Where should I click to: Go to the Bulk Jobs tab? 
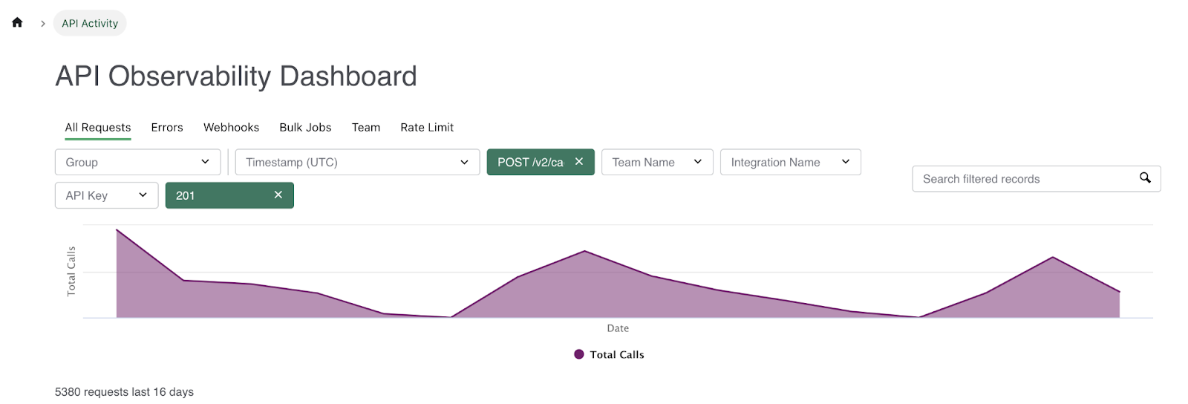click(x=305, y=128)
